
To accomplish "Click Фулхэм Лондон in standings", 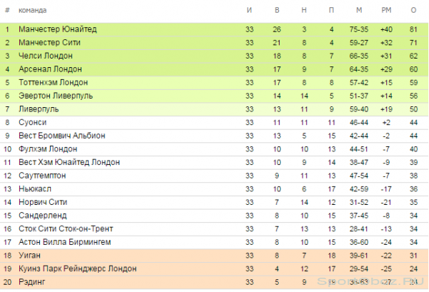I will (x=48, y=149).
